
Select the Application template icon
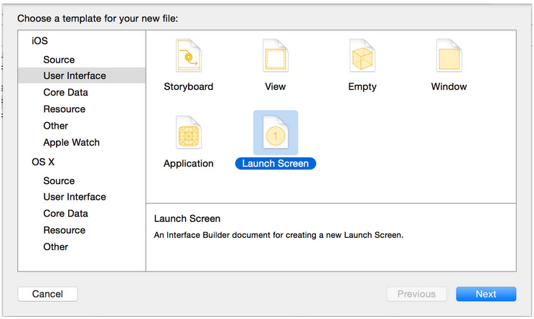189,134
